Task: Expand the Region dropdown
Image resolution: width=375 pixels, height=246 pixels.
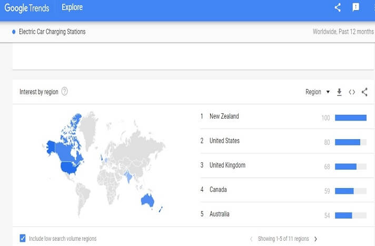Action: coord(318,92)
